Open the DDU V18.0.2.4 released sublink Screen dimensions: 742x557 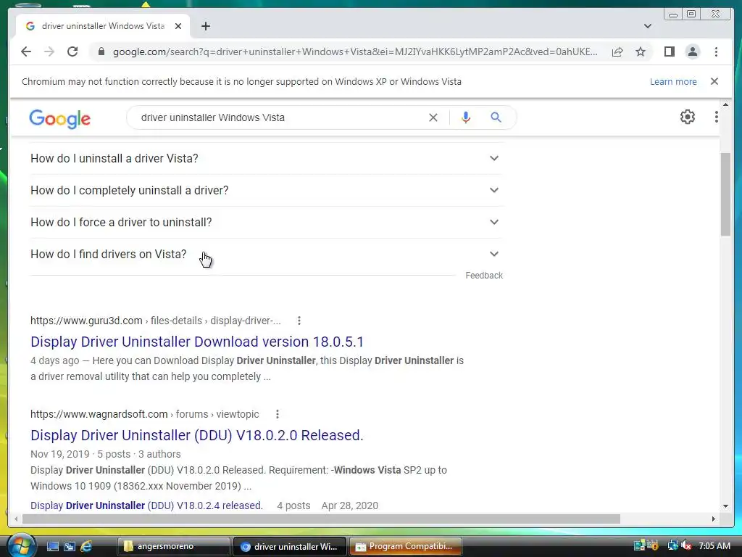click(x=146, y=506)
